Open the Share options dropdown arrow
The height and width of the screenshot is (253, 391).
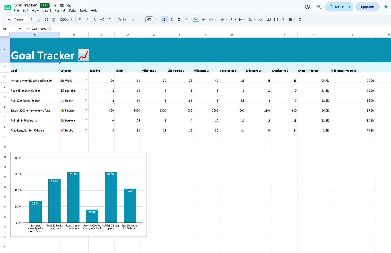[x=350, y=7]
